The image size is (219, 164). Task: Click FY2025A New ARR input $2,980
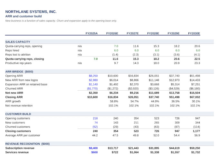pyautogui.click(x=93, y=80)
